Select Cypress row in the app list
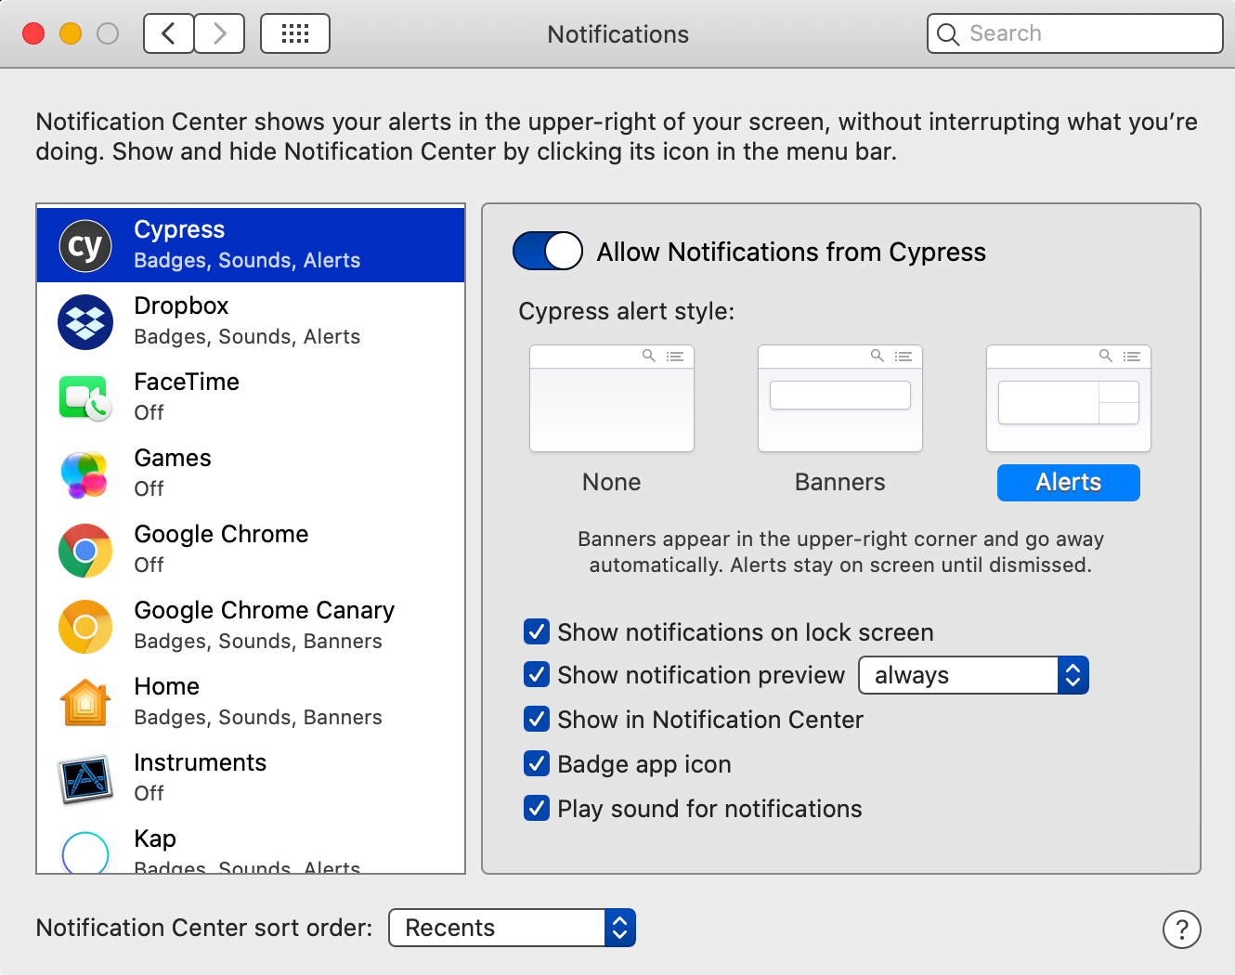 [x=251, y=245]
